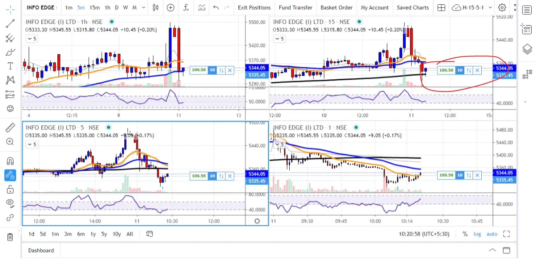Open the watchlist panel icon
536x259 pixels.
click(x=527, y=10)
